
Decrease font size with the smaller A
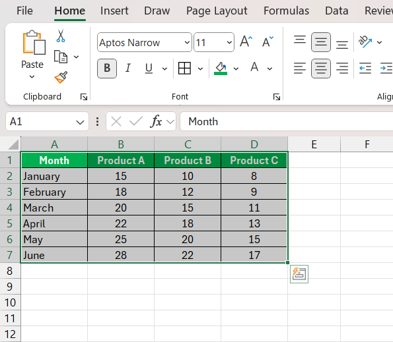(268, 42)
